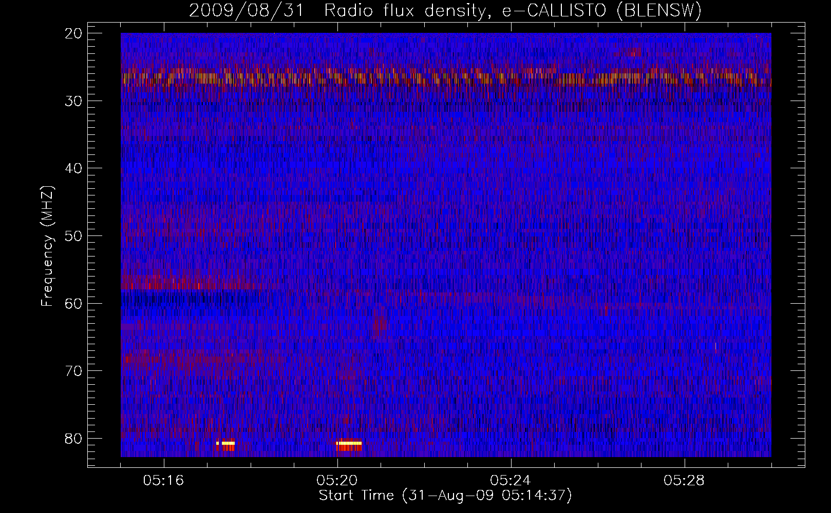Viewport: 831px width, 513px height.
Task: Click the 'Start Time (31-Aug-09 05:14:37)' axis label
Action: (445, 496)
